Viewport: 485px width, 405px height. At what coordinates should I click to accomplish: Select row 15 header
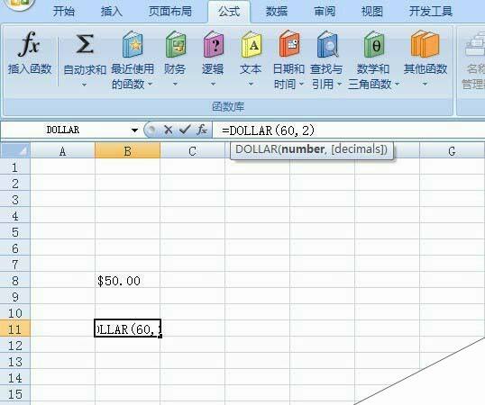click(14, 394)
